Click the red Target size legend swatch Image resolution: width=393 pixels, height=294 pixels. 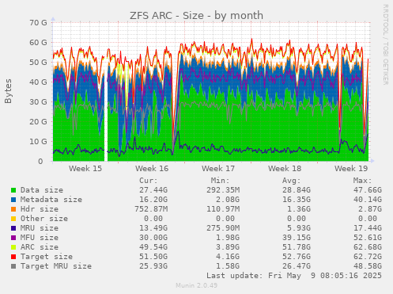pyautogui.click(x=13, y=257)
